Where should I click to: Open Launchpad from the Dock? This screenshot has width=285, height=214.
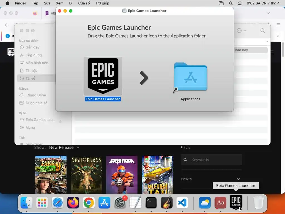click(42, 203)
